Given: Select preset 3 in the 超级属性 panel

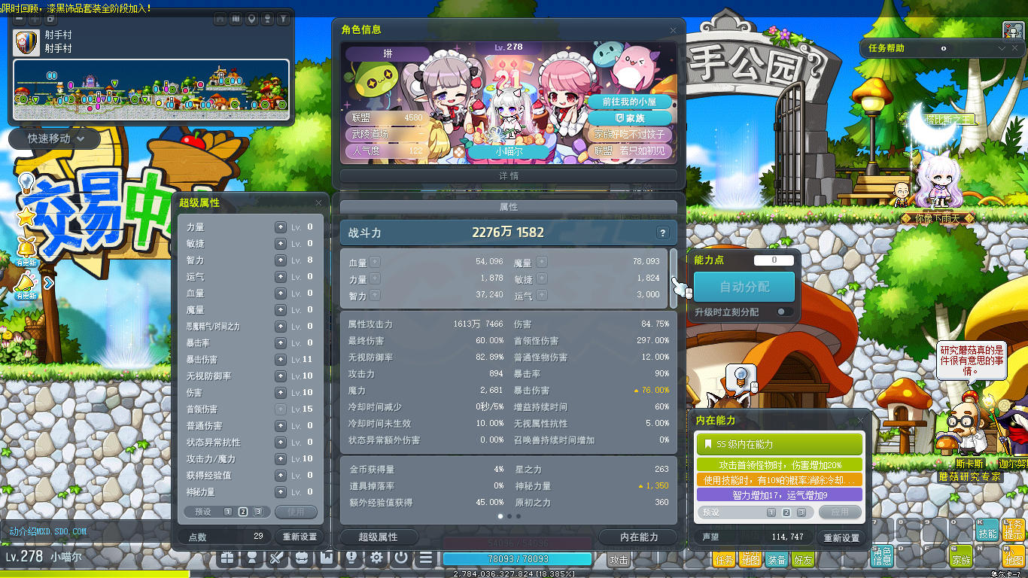Looking at the screenshot, I should (258, 512).
